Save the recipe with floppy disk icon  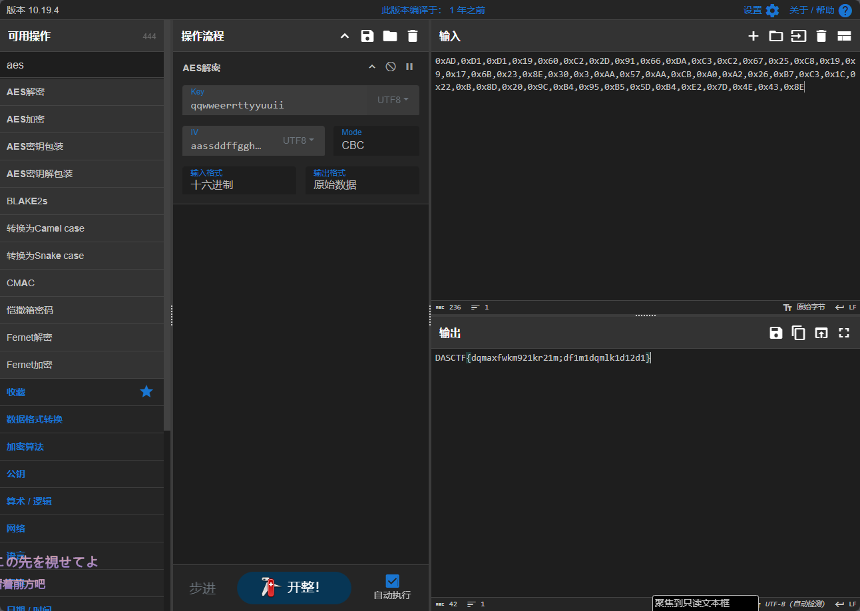point(367,36)
